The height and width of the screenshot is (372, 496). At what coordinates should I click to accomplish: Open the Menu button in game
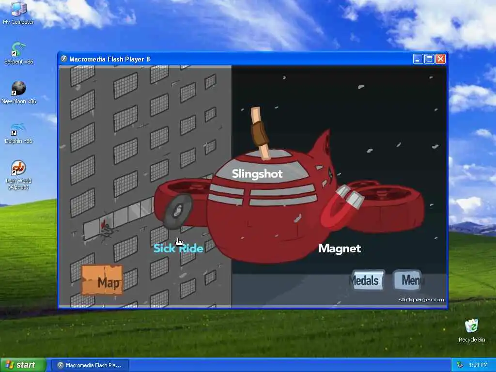point(408,280)
